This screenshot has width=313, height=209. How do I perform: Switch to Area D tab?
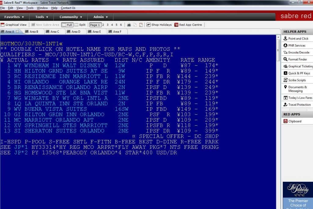(73, 31)
